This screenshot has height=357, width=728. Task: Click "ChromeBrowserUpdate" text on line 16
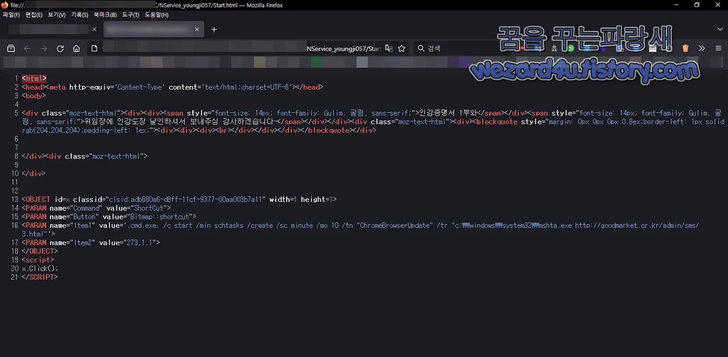394,225
